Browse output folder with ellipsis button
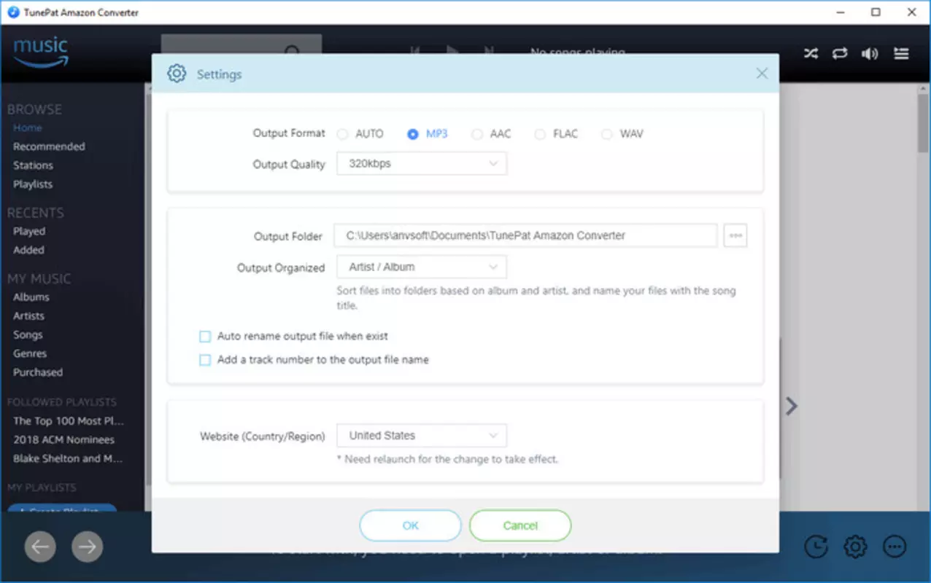Image resolution: width=931 pixels, height=583 pixels. click(x=735, y=236)
